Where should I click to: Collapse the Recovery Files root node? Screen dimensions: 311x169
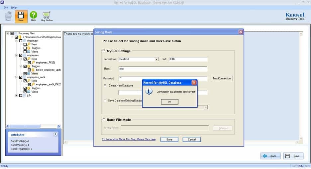click(x=8, y=33)
